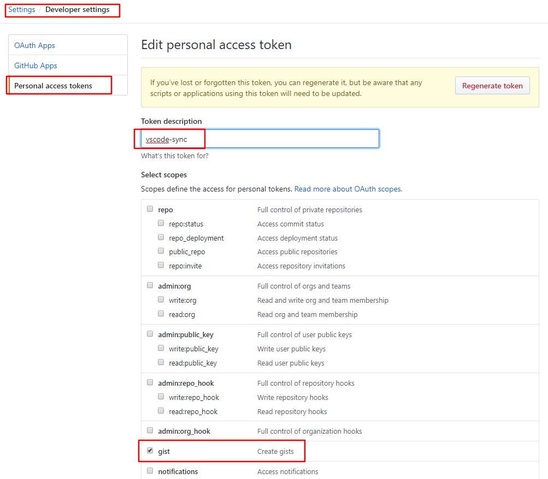Enable the repo:invite scope

161,265
